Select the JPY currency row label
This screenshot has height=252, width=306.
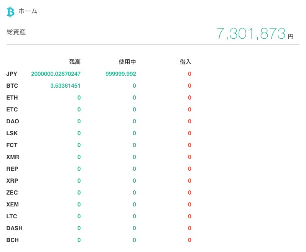pos(12,74)
